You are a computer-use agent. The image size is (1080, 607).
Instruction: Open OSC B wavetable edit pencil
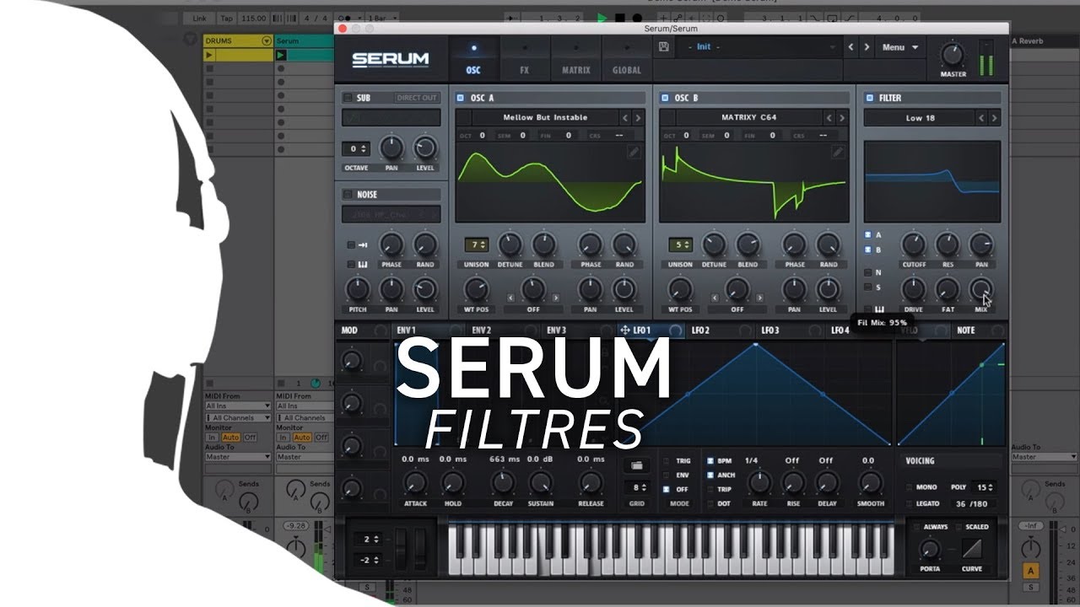click(x=838, y=152)
